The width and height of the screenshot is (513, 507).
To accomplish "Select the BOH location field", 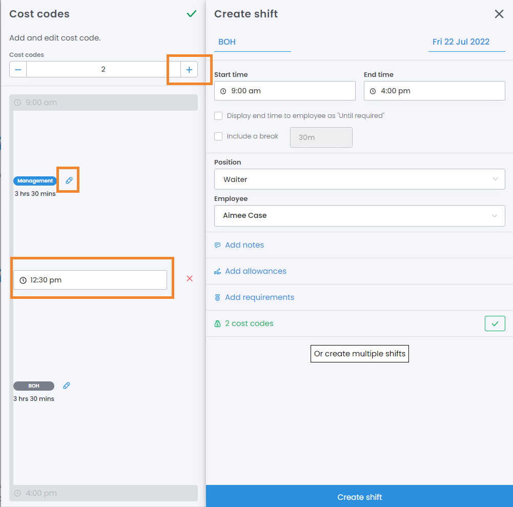I will click(253, 42).
